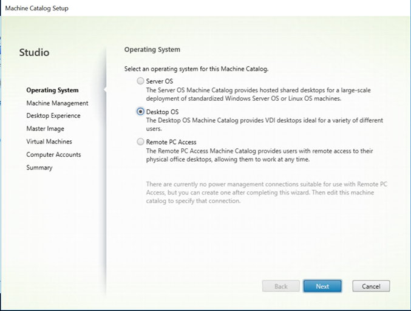Click the Desktop OS label text
The height and width of the screenshot is (311, 411).
click(x=162, y=112)
